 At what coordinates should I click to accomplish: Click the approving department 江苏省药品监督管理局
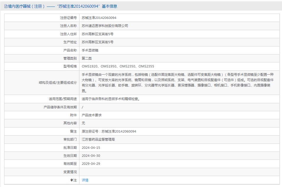tap(98, 140)
